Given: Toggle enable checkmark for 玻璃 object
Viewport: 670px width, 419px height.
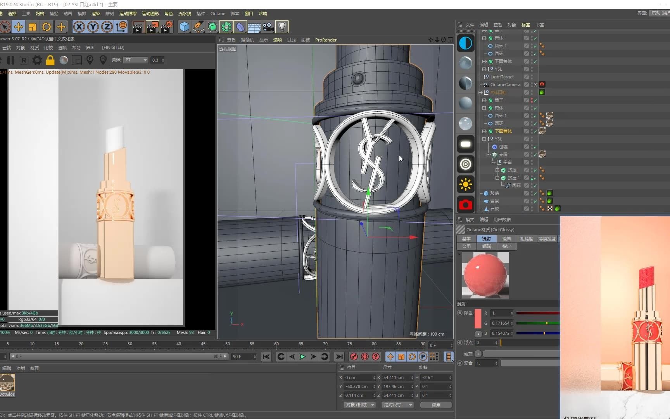Looking at the screenshot, I should click(535, 193).
